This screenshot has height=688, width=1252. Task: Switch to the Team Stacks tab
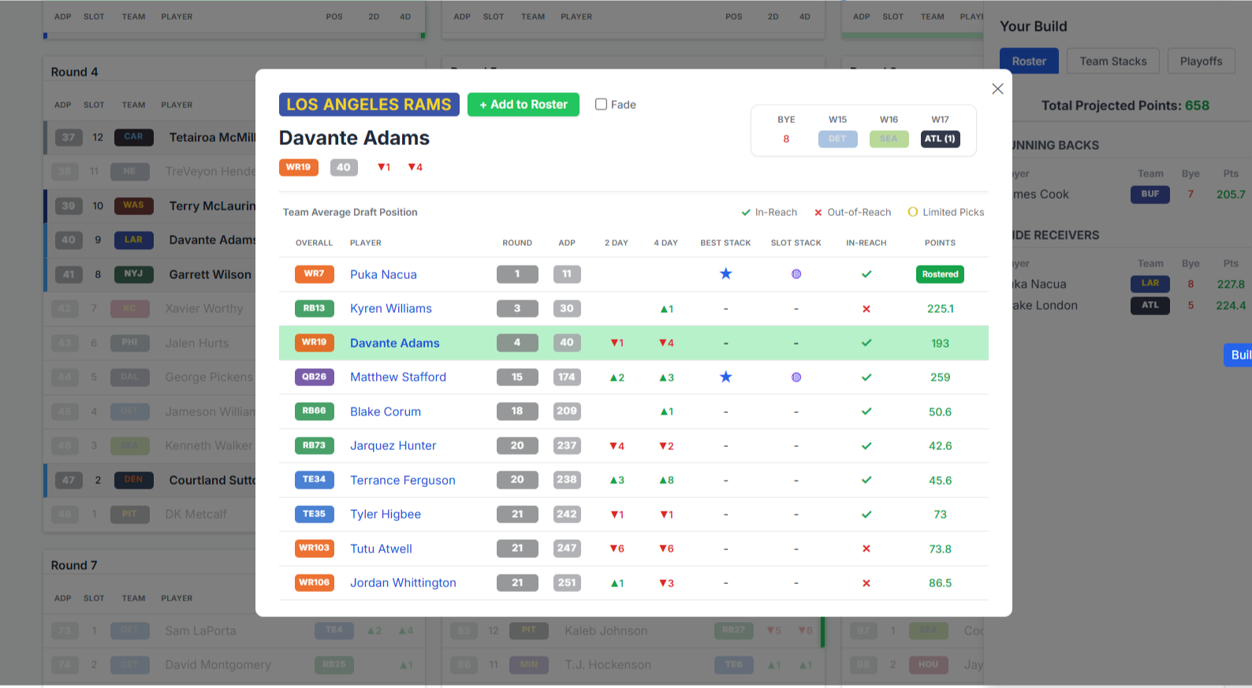[x=1112, y=61]
